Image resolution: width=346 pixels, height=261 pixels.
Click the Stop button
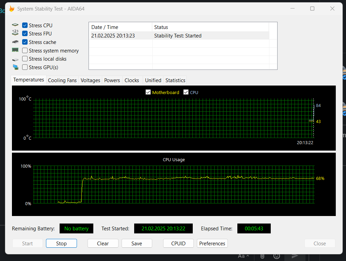coord(61,243)
